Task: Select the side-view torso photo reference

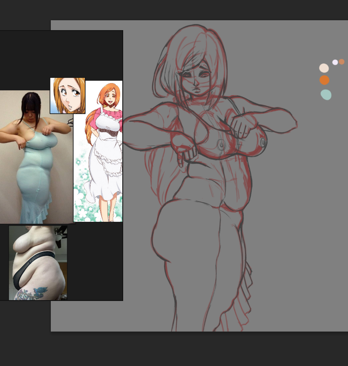Action: 38,263
